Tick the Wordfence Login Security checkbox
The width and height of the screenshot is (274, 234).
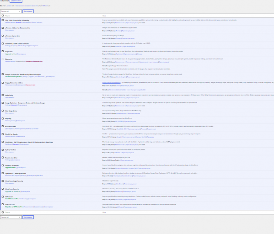pyautogui.click(x=3, y=181)
